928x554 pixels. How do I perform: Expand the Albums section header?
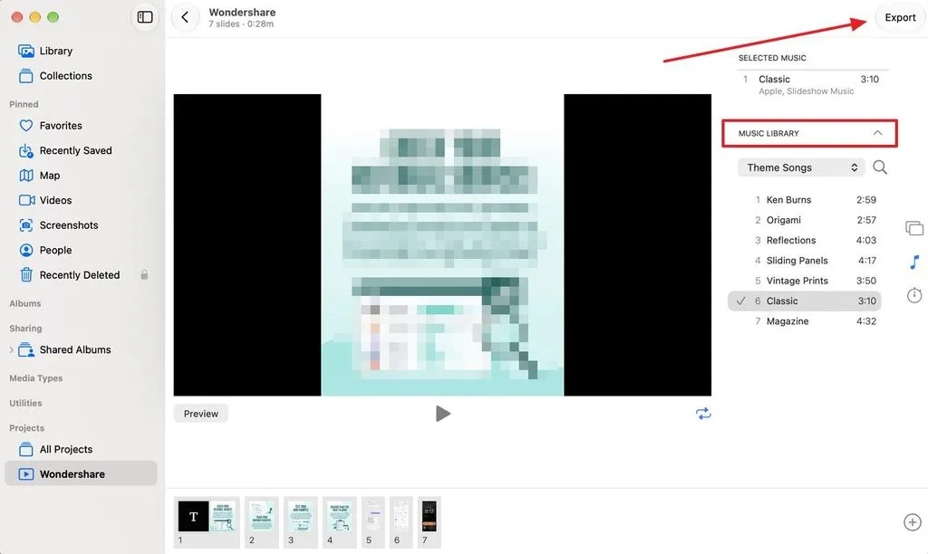pyautogui.click(x=24, y=303)
